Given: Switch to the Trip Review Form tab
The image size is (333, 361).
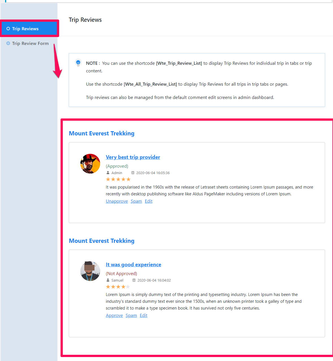Looking at the screenshot, I should point(30,43).
